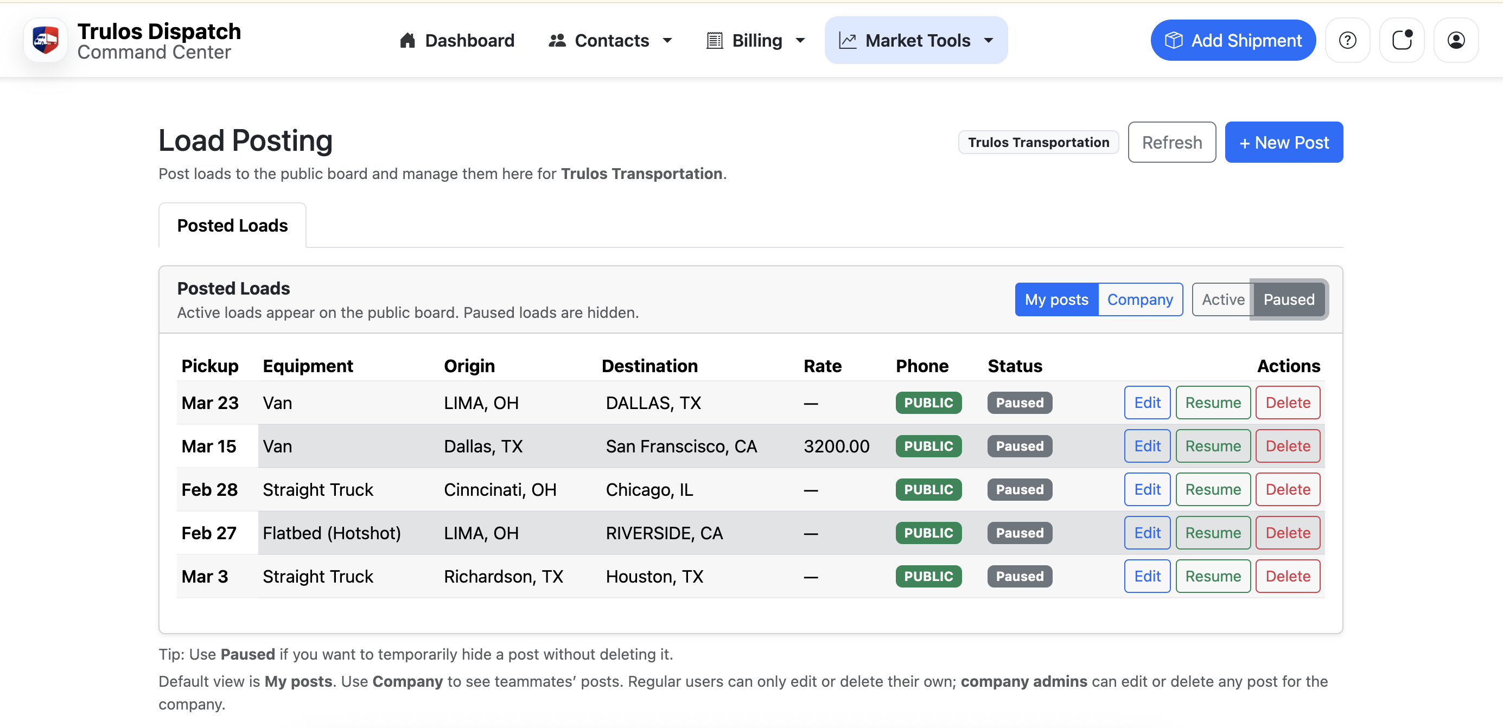Click the Billing ledger icon
1503x728 pixels.
coord(715,40)
